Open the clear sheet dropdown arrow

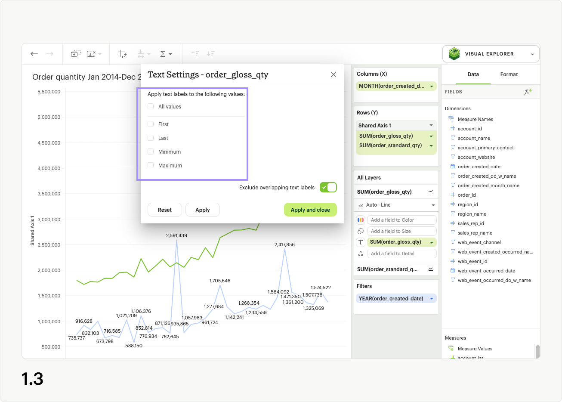coord(100,54)
